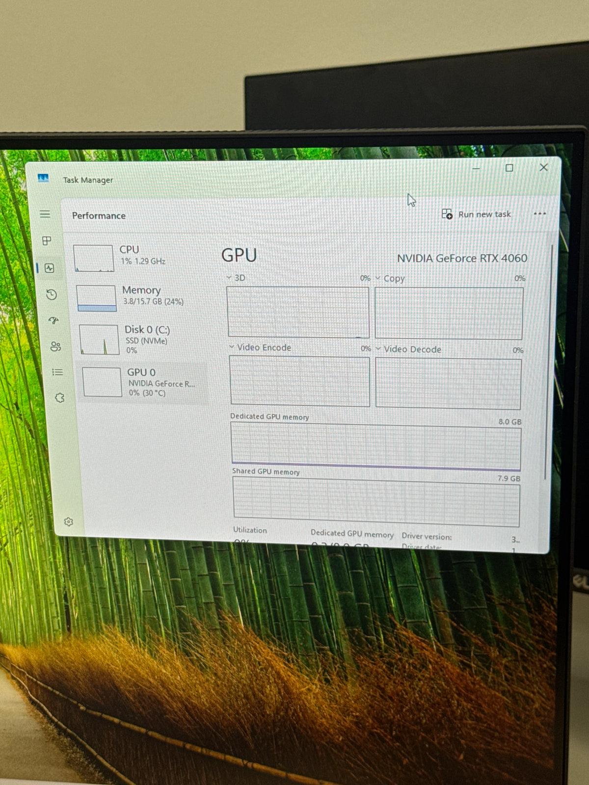The image size is (589, 785).
Task: Select the GPU 0 entry
Action: [142, 383]
